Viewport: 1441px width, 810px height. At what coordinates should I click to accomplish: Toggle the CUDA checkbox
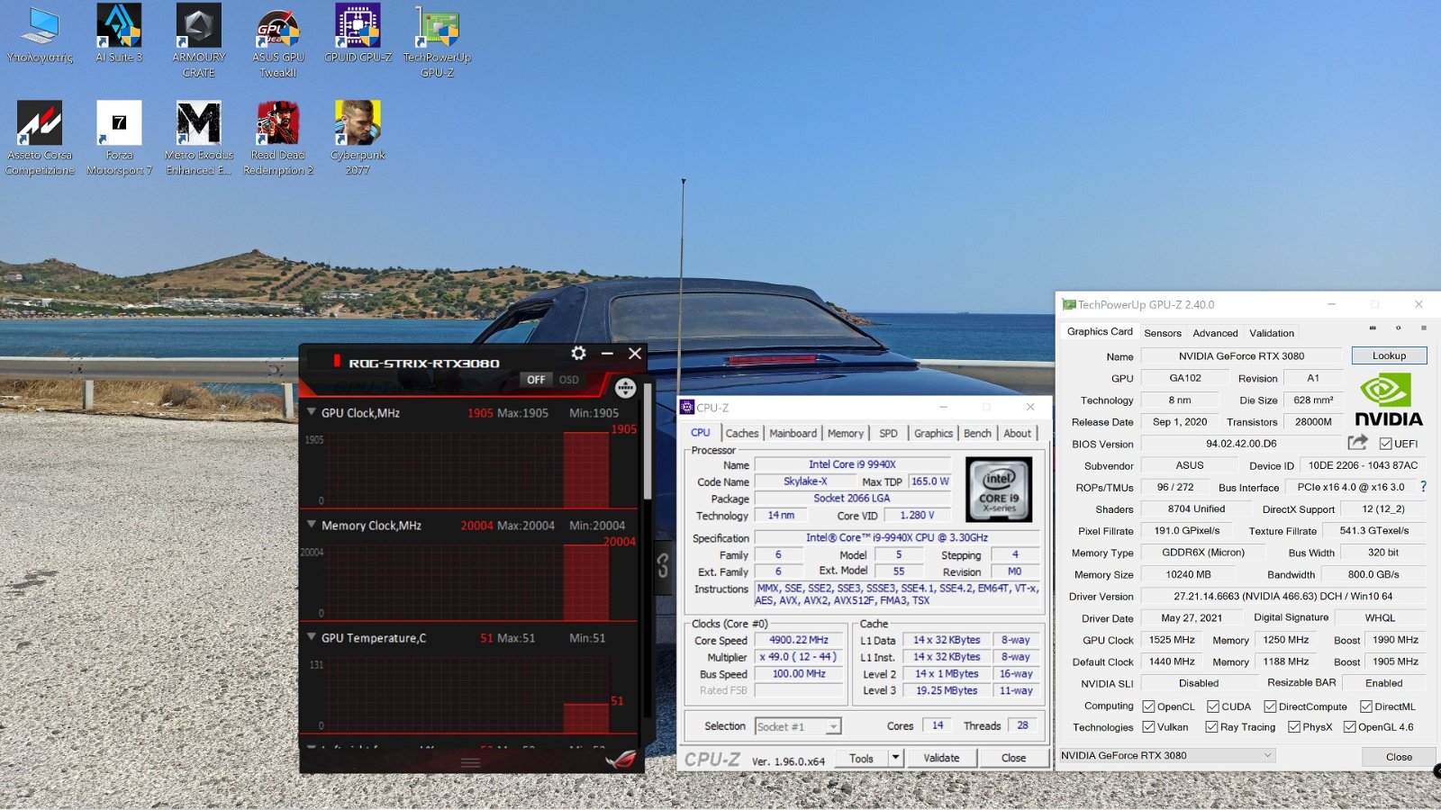coord(1213,706)
